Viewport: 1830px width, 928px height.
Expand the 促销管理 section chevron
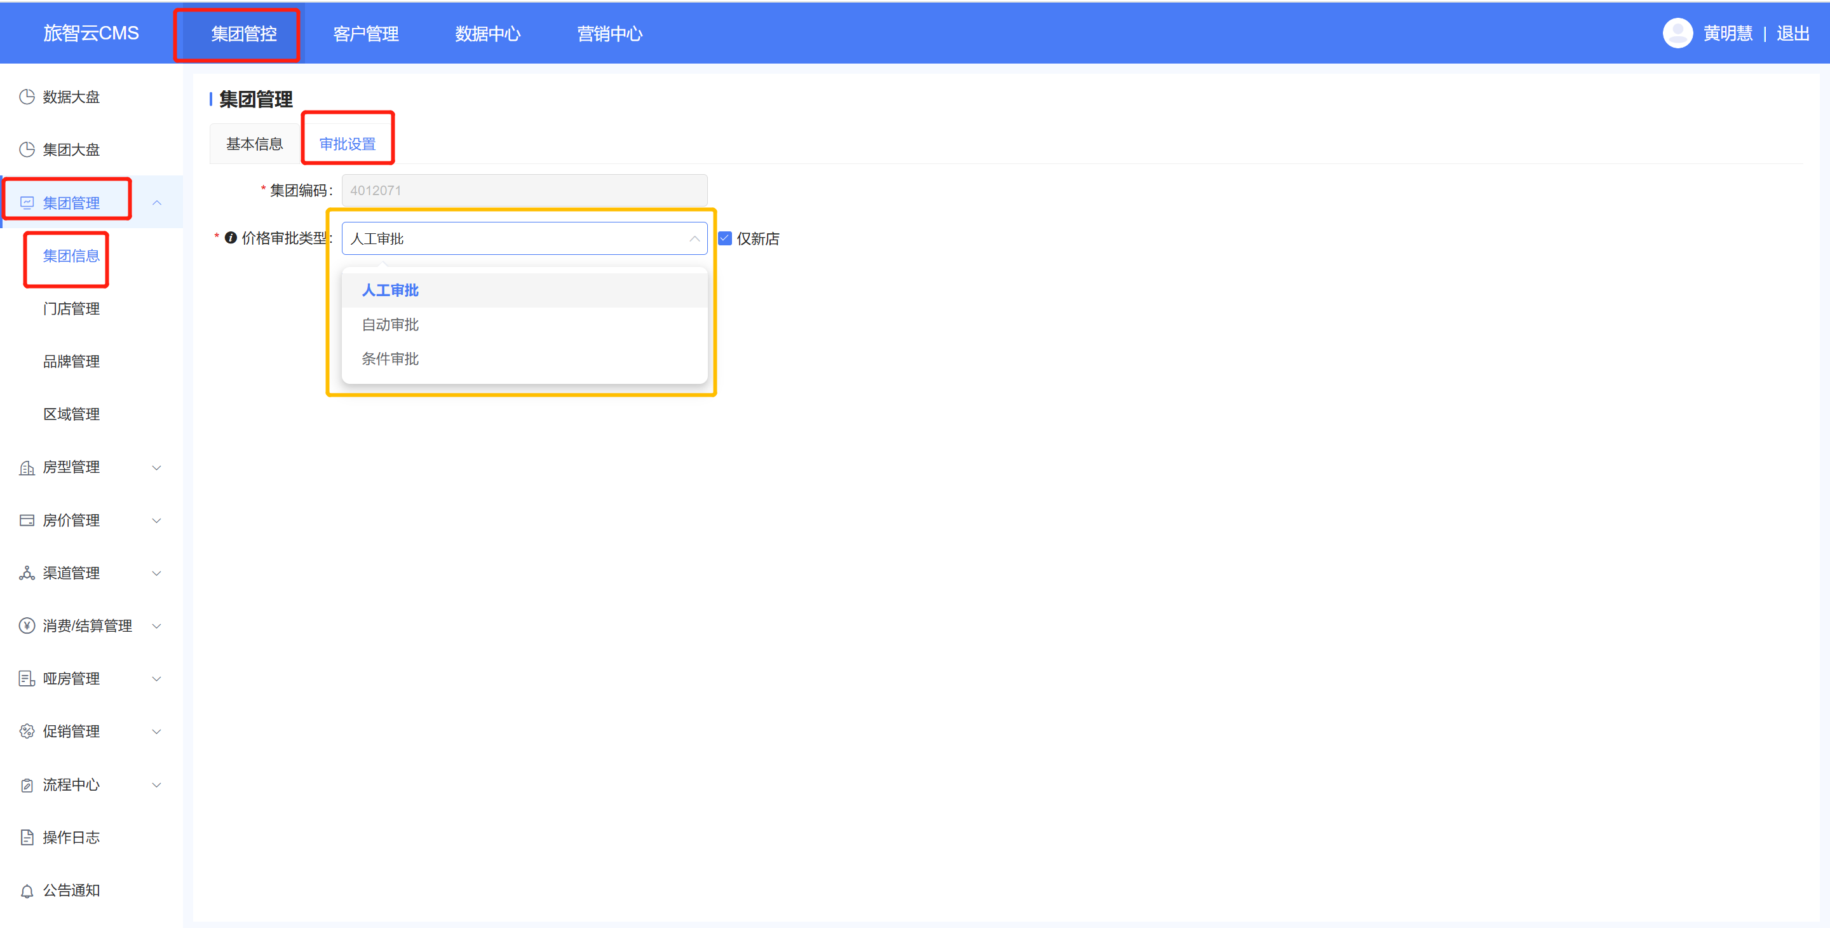157,731
